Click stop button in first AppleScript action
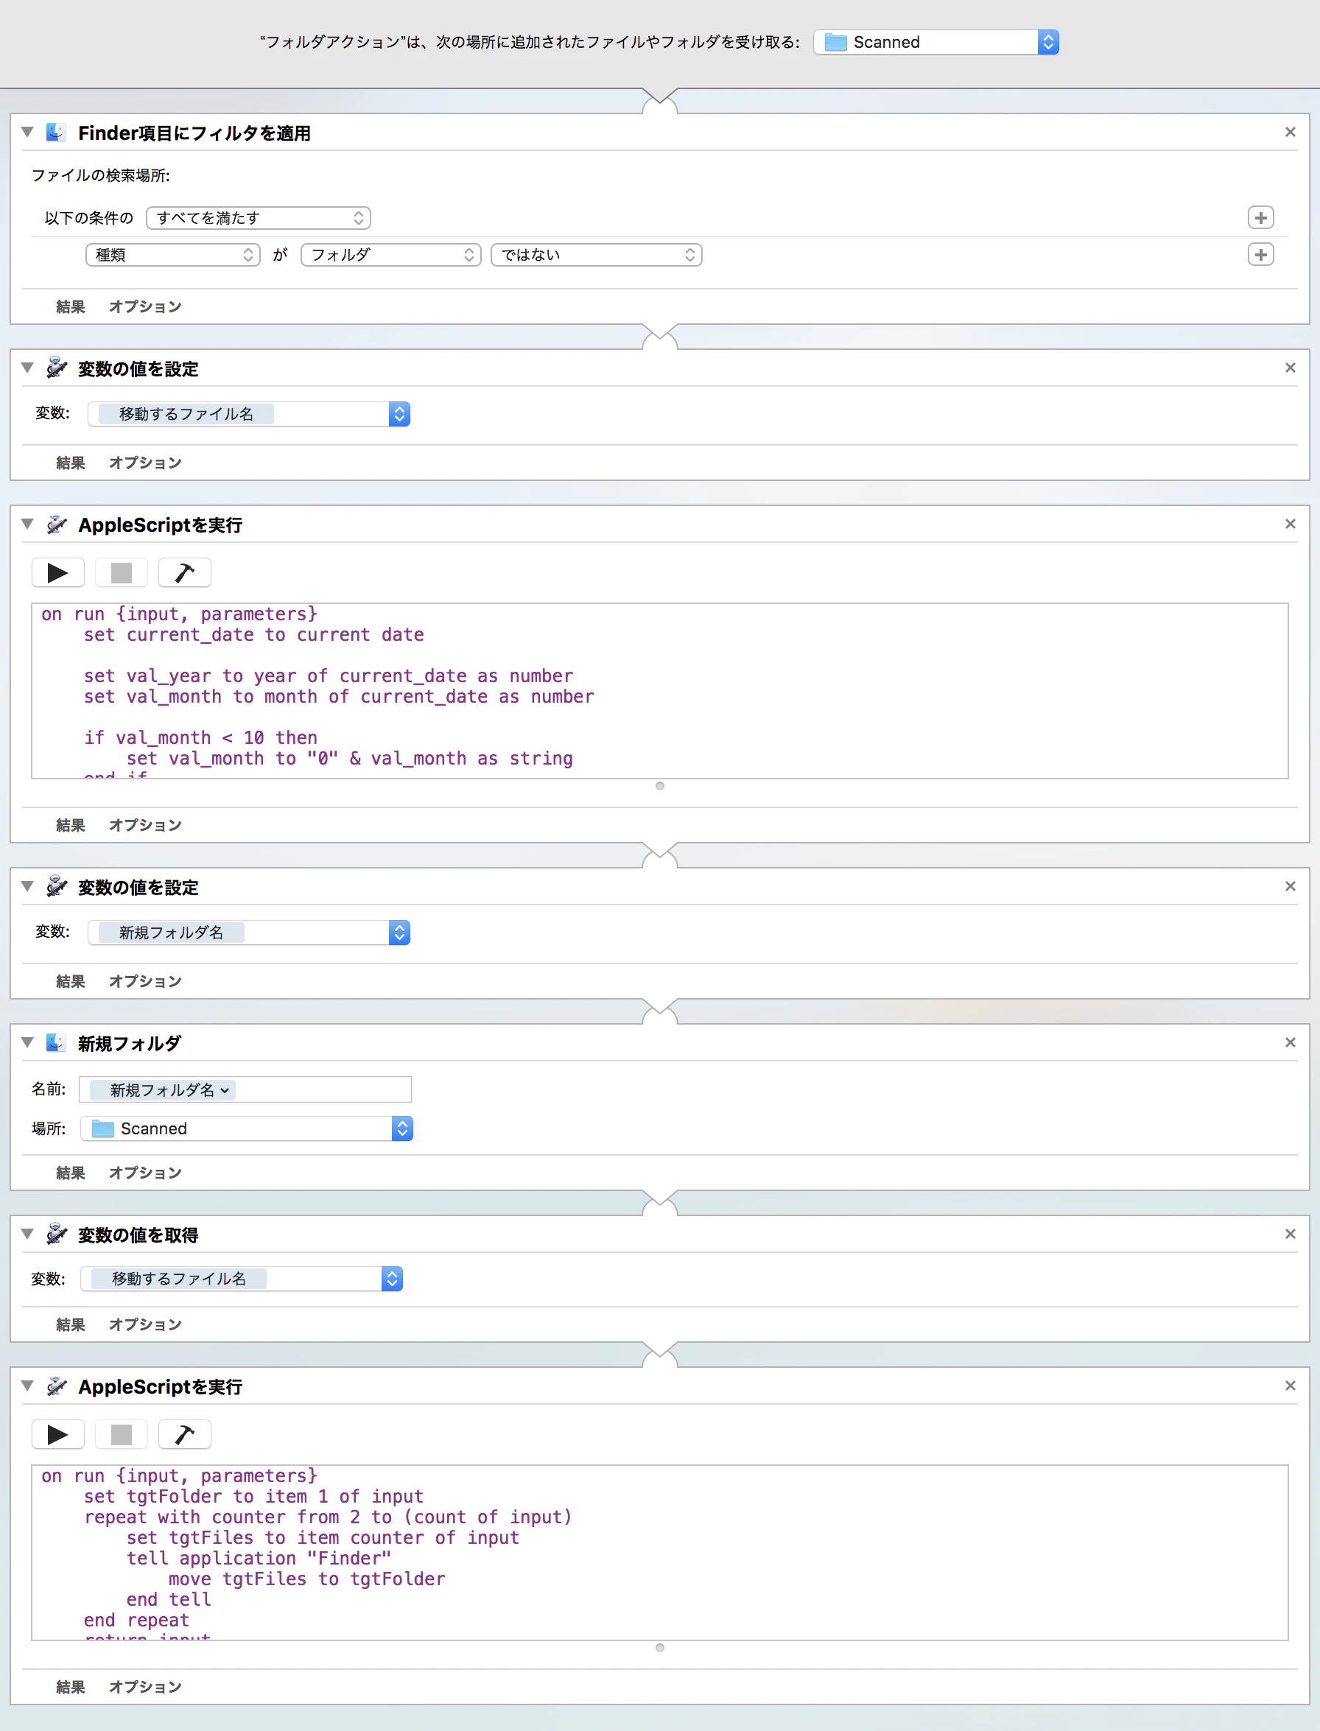 (121, 573)
